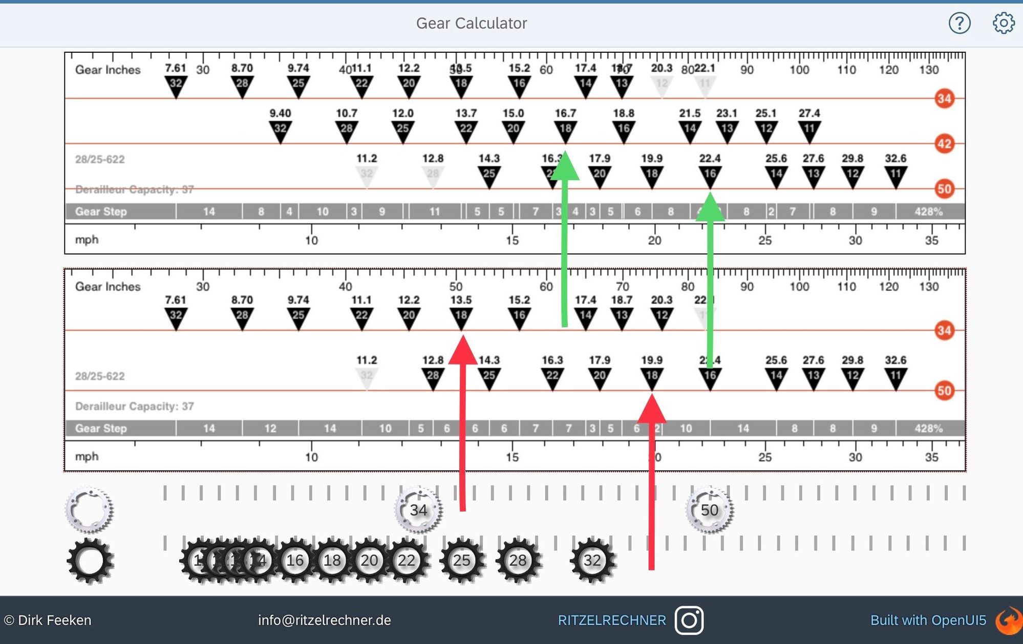Select the 25-tooth sprocket
Viewport: 1023px width, 644px height.
(462, 561)
